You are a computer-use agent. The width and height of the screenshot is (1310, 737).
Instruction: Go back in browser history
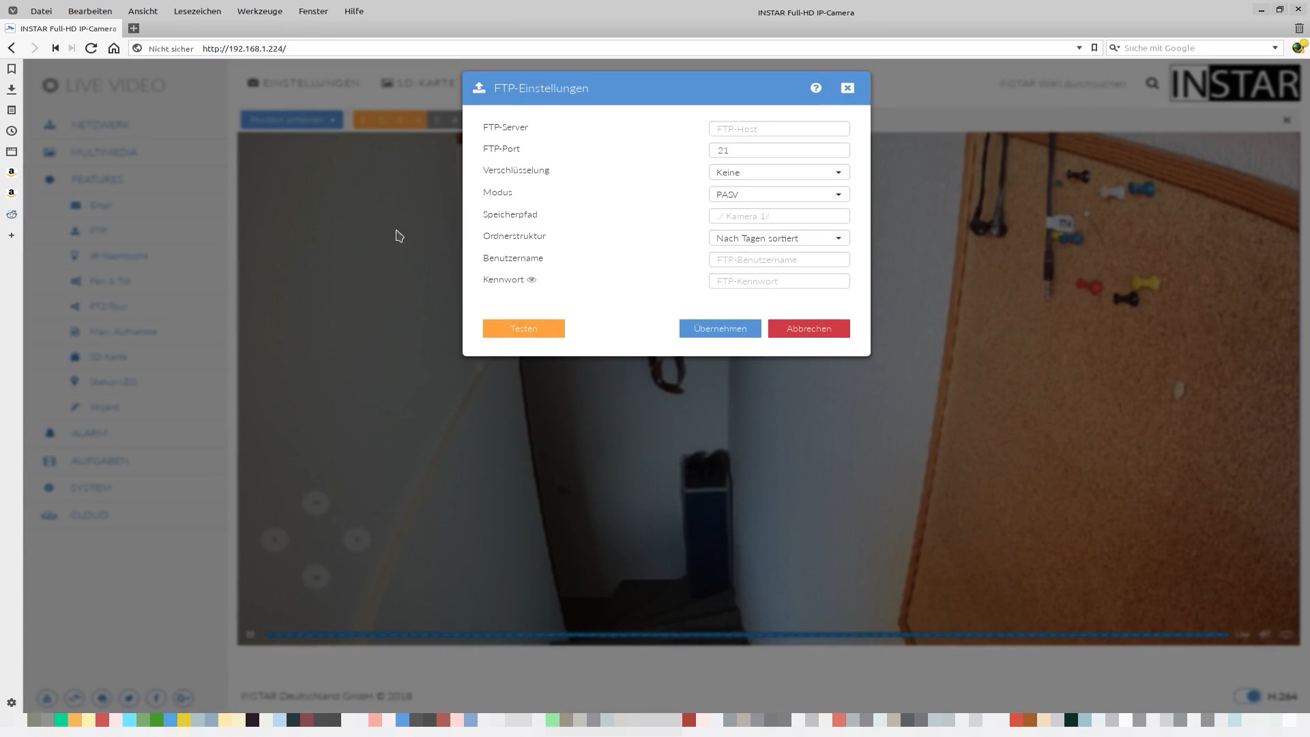click(12, 48)
